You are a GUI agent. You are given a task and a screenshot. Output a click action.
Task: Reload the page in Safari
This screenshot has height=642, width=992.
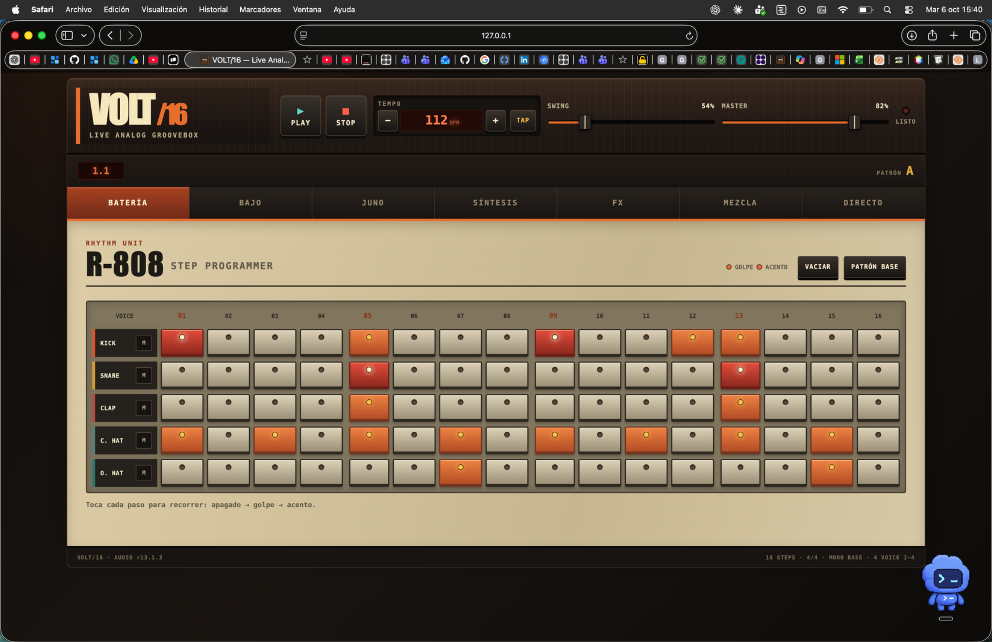click(x=689, y=36)
